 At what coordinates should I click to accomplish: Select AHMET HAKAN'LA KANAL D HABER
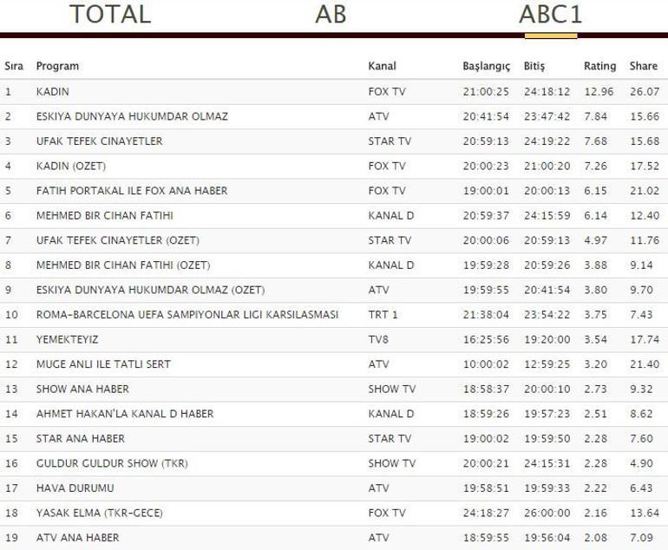(x=125, y=413)
